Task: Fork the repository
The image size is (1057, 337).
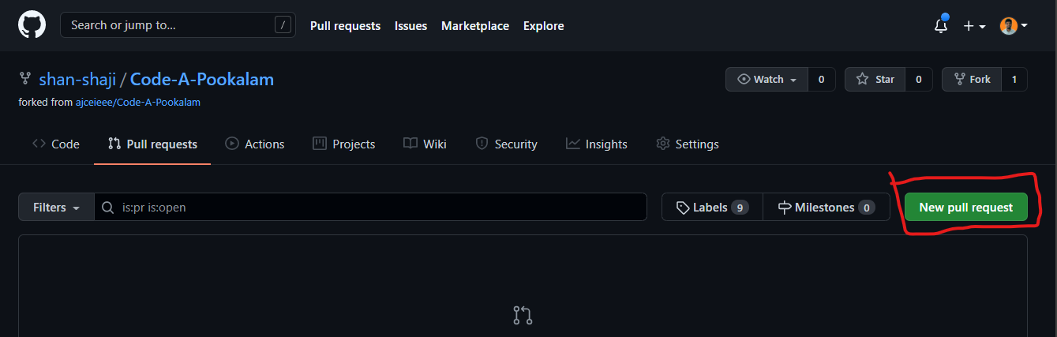Action: [x=972, y=80]
